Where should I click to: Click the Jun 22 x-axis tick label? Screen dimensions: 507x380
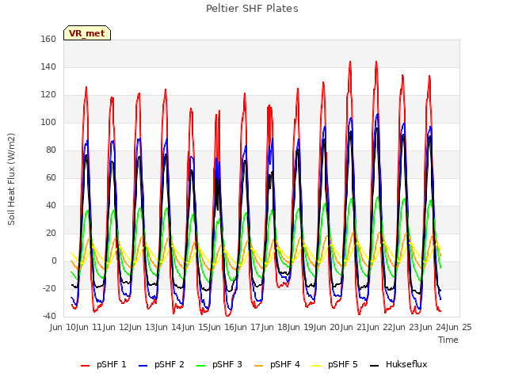[x=381, y=327]
